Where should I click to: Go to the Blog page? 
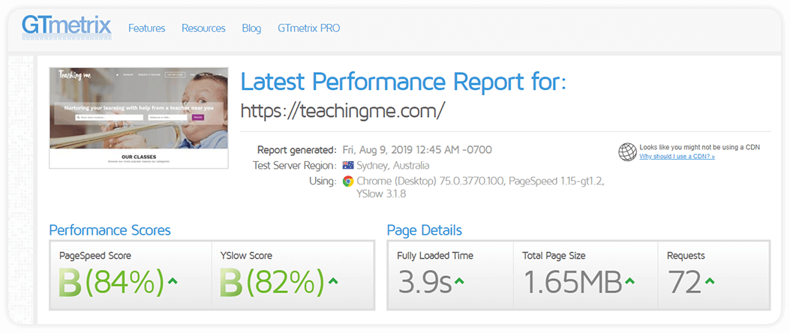pos(251,28)
